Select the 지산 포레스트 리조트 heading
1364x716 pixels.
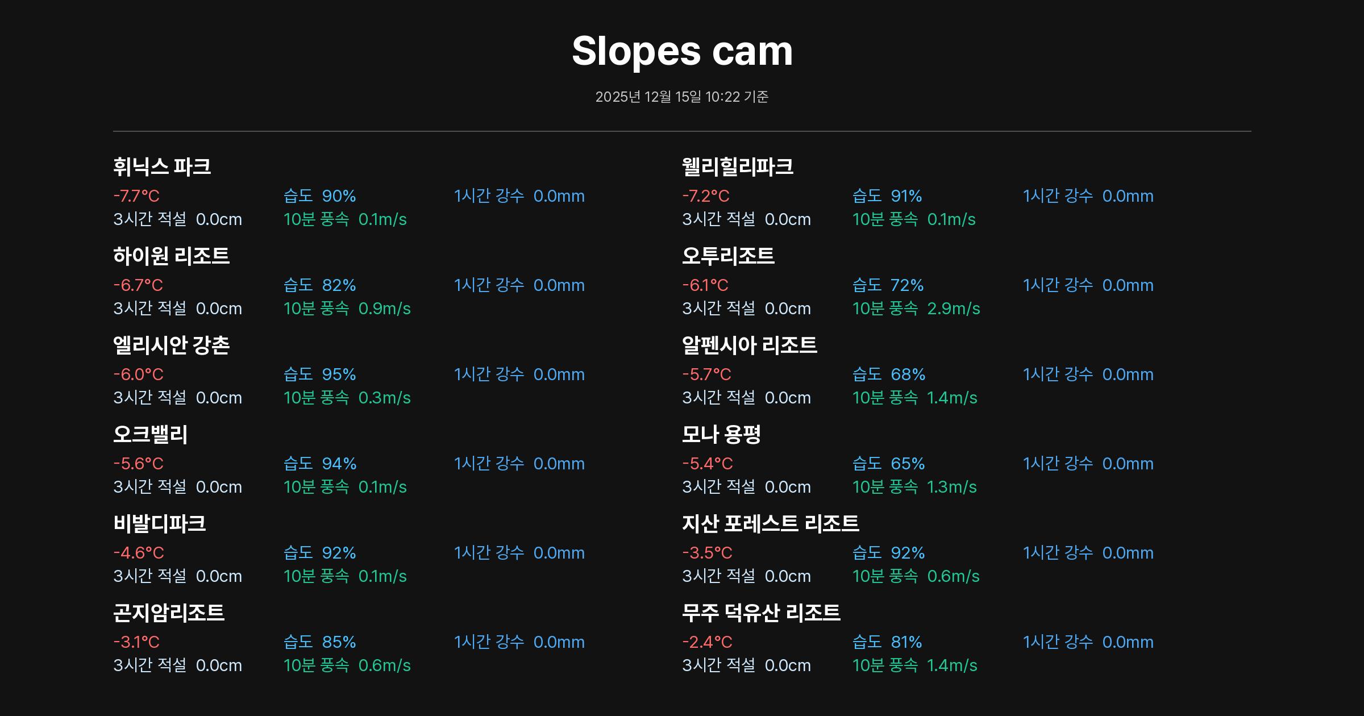tap(770, 524)
